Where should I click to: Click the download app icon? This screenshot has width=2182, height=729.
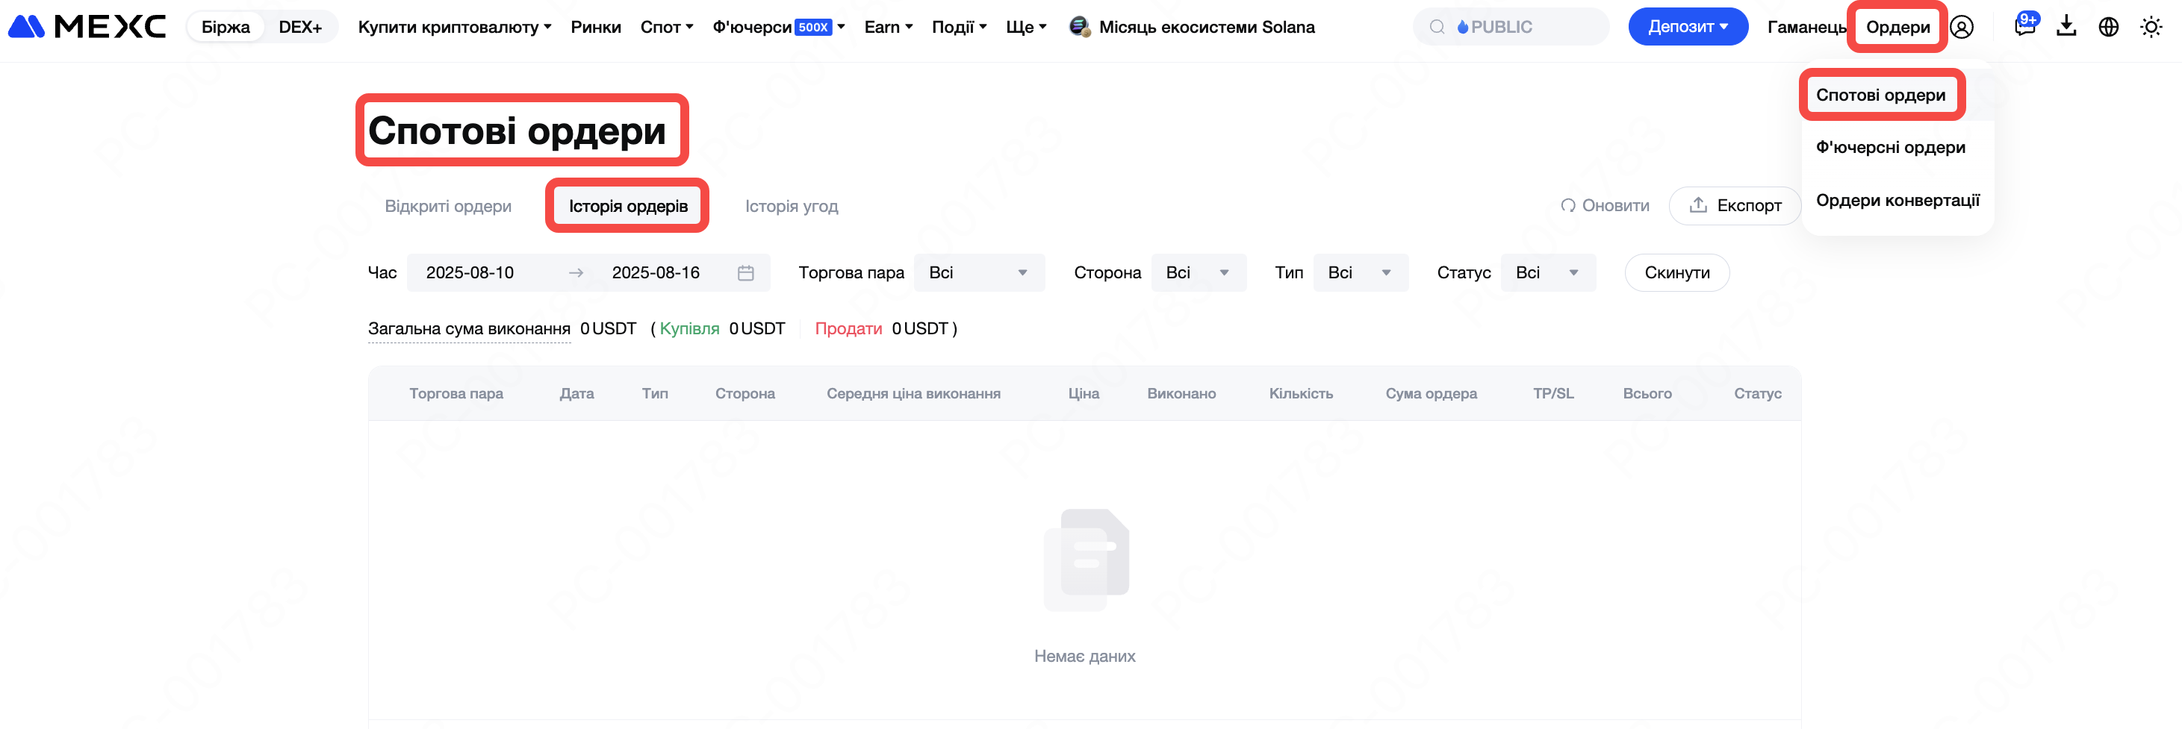pyautogui.click(x=2067, y=27)
